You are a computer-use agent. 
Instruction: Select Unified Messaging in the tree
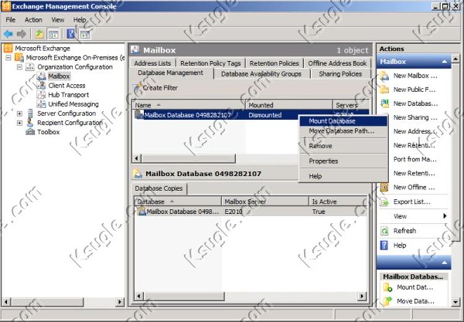tap(74, 104)
